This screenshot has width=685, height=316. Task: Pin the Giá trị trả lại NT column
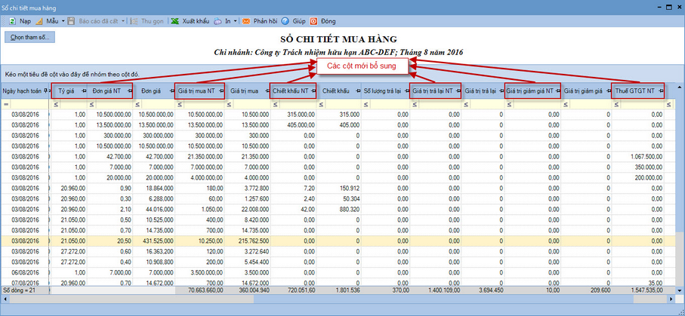(458, 91)
